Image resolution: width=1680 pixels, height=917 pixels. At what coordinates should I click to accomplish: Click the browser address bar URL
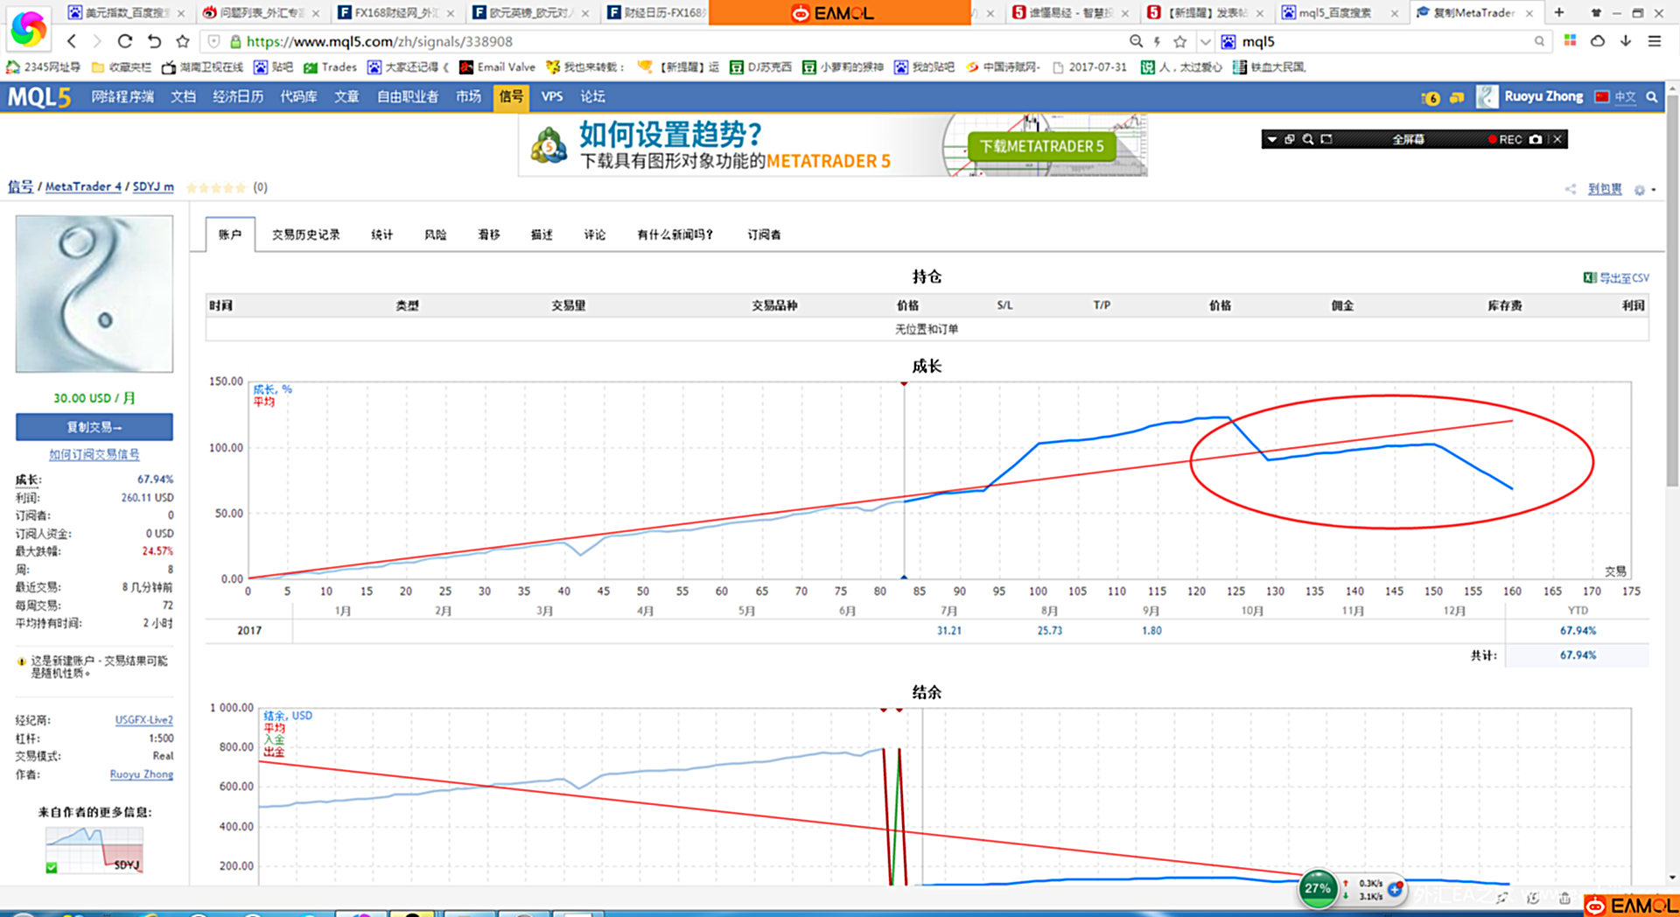pos(380,41)
